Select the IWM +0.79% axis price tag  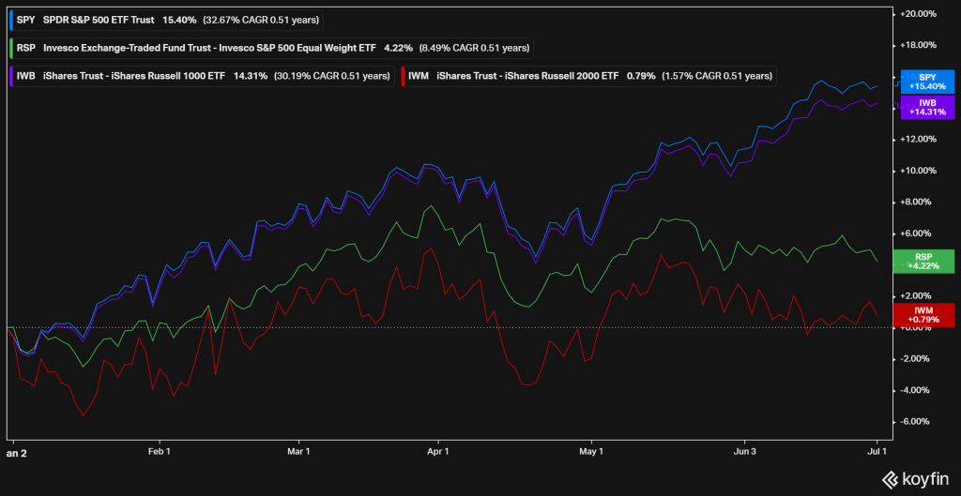(x=927, y=315)
